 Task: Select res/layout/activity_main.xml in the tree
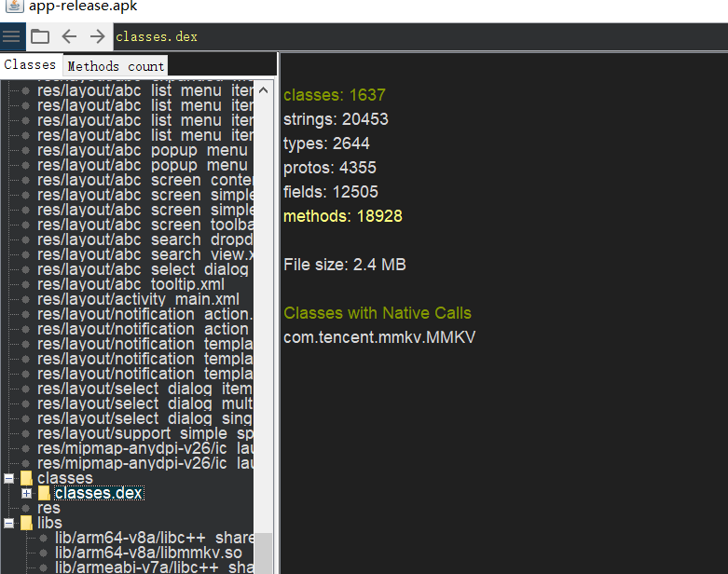click(x=138, y=299)
